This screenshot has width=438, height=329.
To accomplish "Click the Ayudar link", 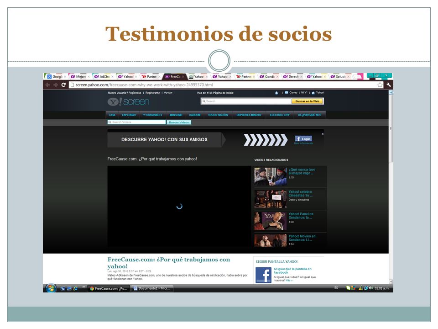I will pos(168,93).
